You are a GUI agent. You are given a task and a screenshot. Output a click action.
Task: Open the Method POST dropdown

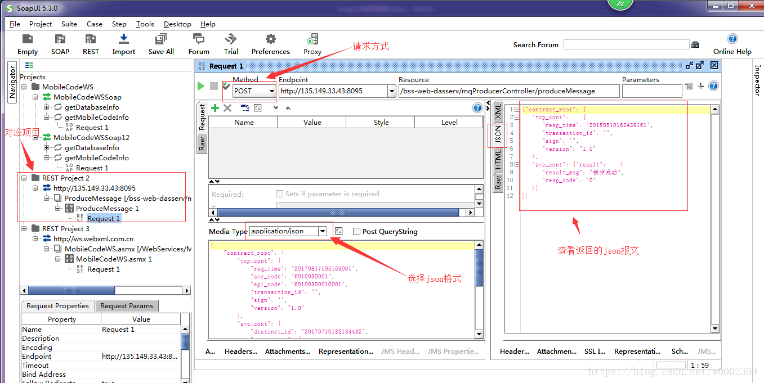pyautogui.click(x=254, y=91)
